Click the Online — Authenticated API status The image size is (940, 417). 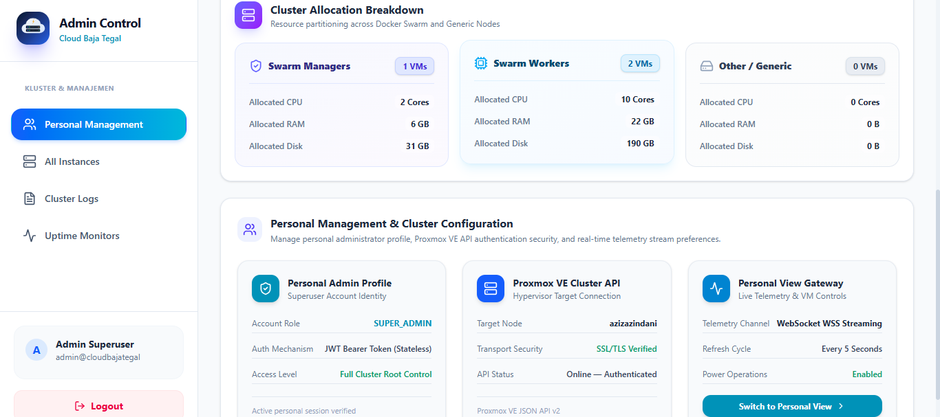(612, 374)
